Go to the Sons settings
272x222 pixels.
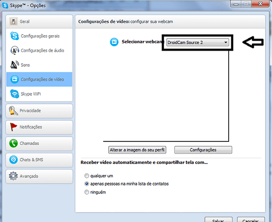point(39,64)
